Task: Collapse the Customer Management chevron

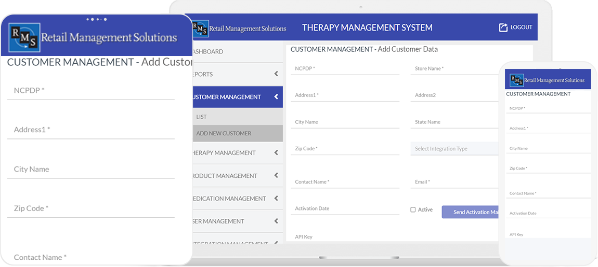Action: (276, 97)
